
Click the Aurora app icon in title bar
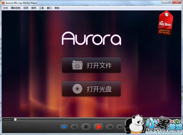click(x=3, y=3)
